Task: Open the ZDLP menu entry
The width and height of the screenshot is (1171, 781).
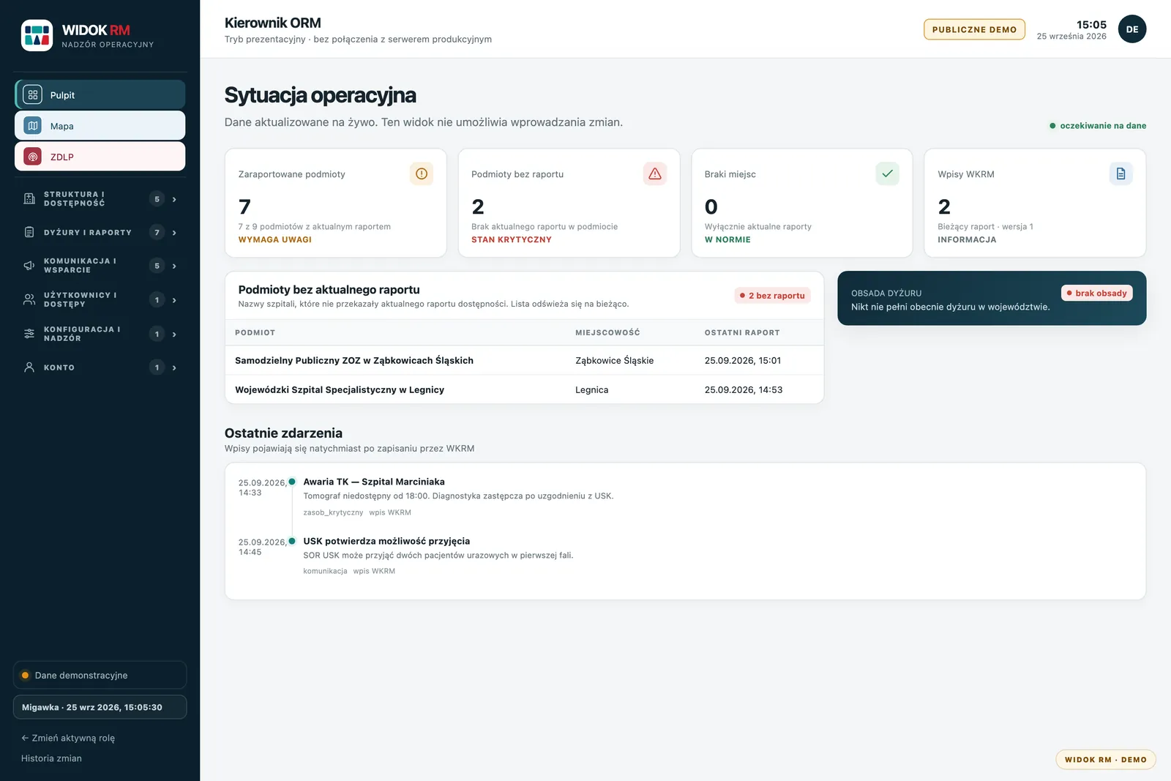Action: coord(100,157)
